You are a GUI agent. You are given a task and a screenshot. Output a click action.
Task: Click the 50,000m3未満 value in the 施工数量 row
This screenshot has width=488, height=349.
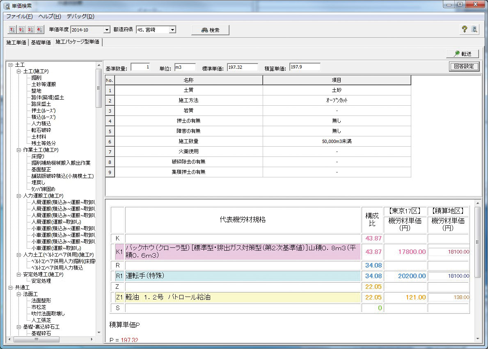[337, 141]
